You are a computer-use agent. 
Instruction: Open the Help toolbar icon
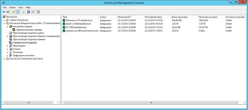pyautogui.click(x=29, y=12)
